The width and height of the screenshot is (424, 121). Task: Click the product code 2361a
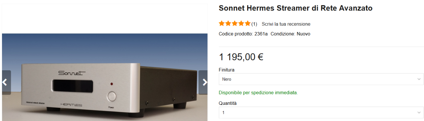point(261,34)
